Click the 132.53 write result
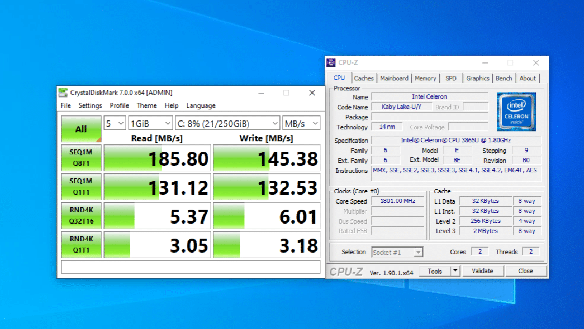The width and height of the screenshot is (584, 329). point(267,187)
